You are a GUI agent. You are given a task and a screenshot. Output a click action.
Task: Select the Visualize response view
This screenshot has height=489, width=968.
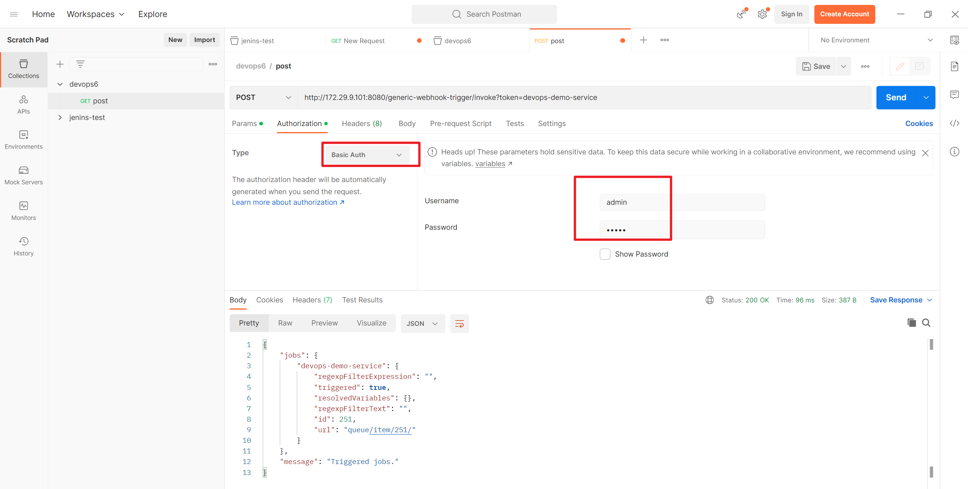click(x=371, y=323)
